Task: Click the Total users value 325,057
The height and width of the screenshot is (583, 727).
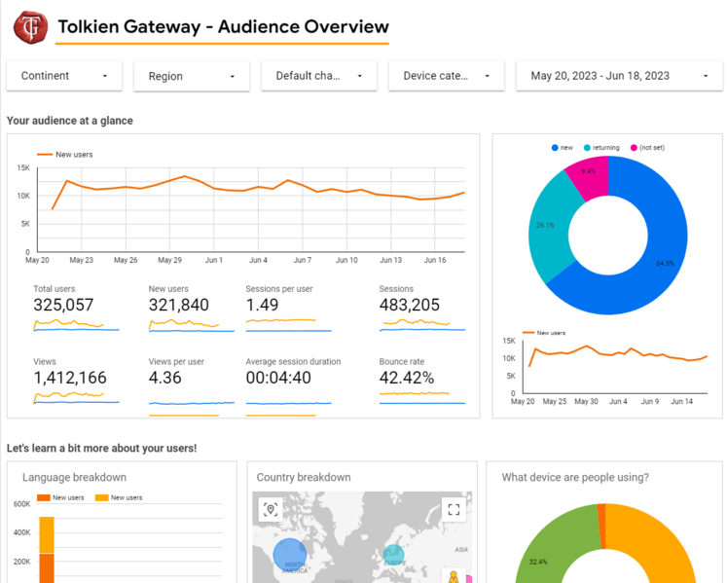Action: click(63, 305)
